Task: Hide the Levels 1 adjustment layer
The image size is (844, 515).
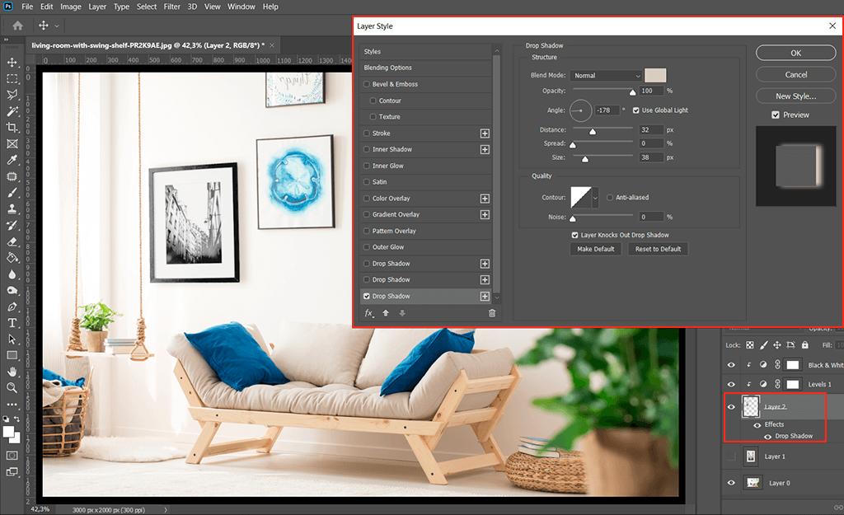Action: point(731,384)
